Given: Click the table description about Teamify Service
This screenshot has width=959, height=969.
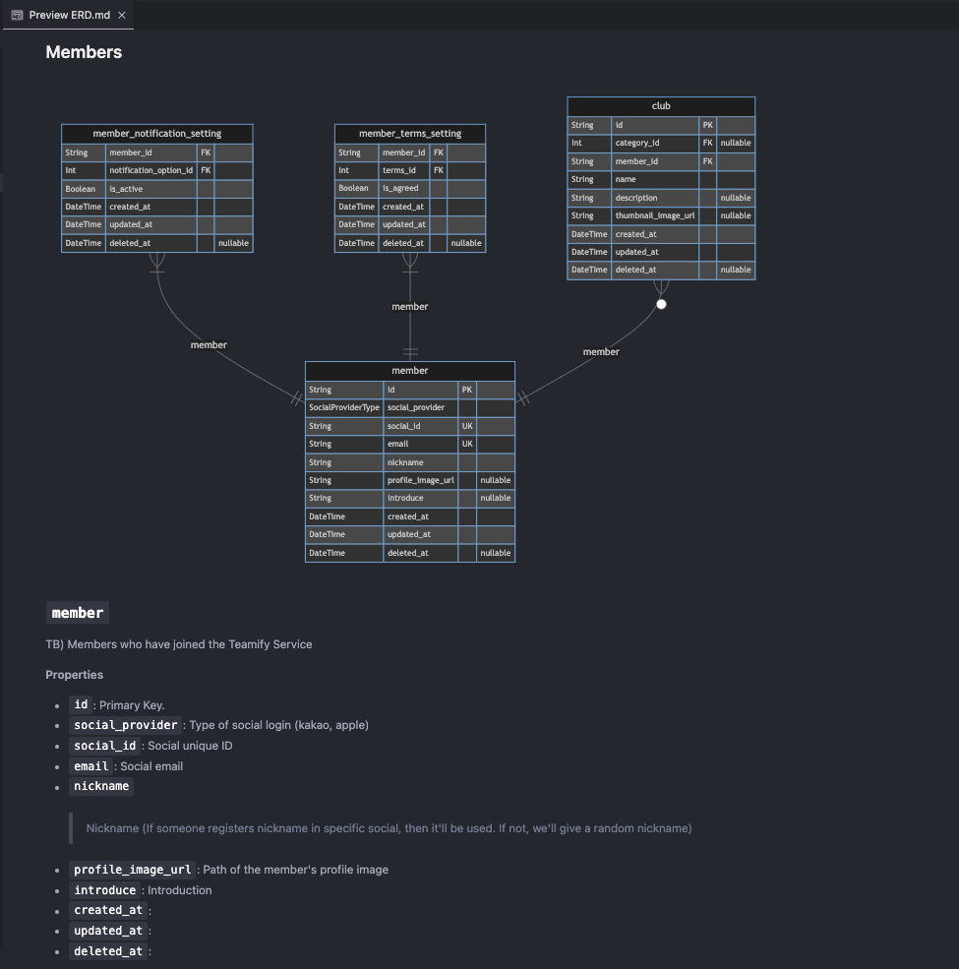Looking at the screenshot, I should click(x=179, y=644).
